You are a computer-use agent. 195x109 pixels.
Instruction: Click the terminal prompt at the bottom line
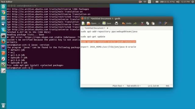[x=18, y=68]
